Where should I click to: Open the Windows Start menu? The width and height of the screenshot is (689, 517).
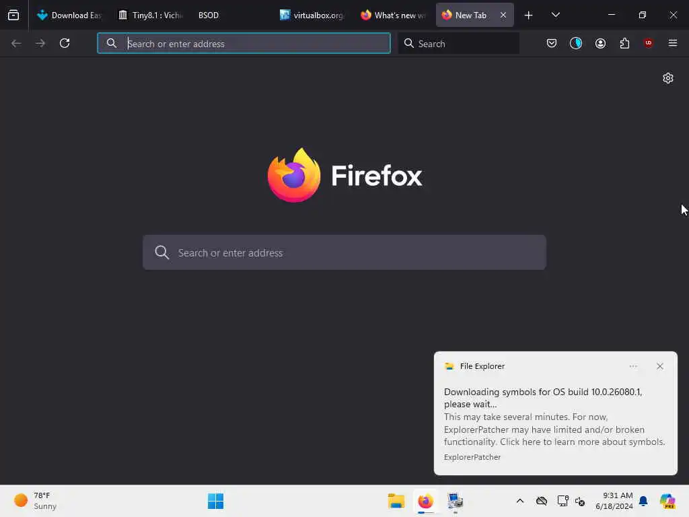215,501
